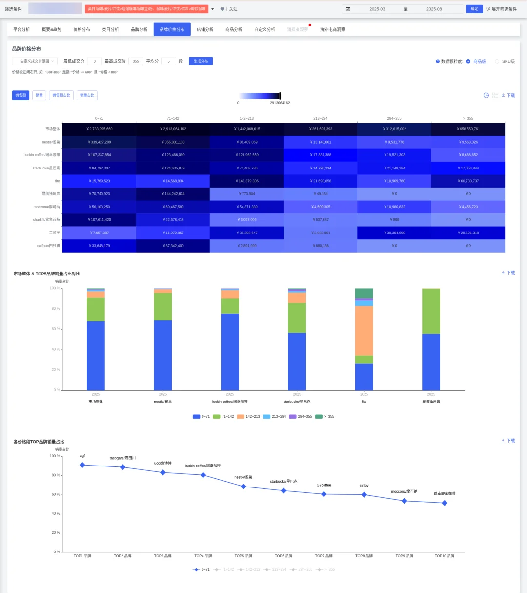Switch to the 品牌分析 tab

tap(139, 30)
